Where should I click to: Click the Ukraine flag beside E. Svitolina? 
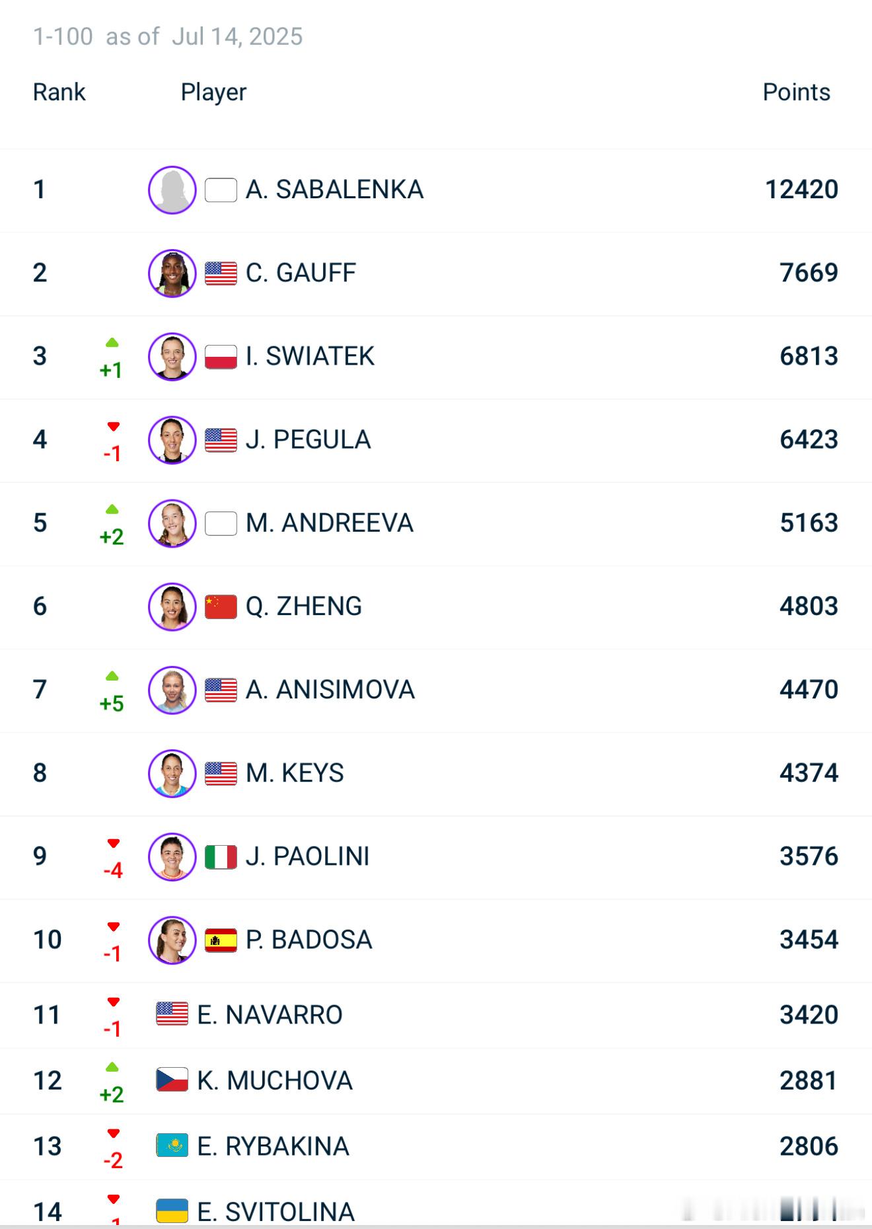[172, 1210]
